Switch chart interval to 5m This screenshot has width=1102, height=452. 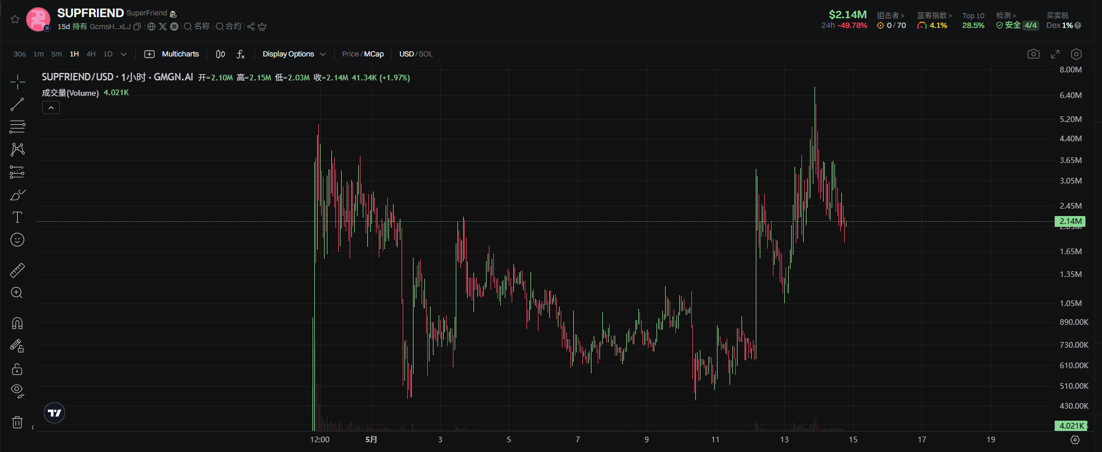56,54
